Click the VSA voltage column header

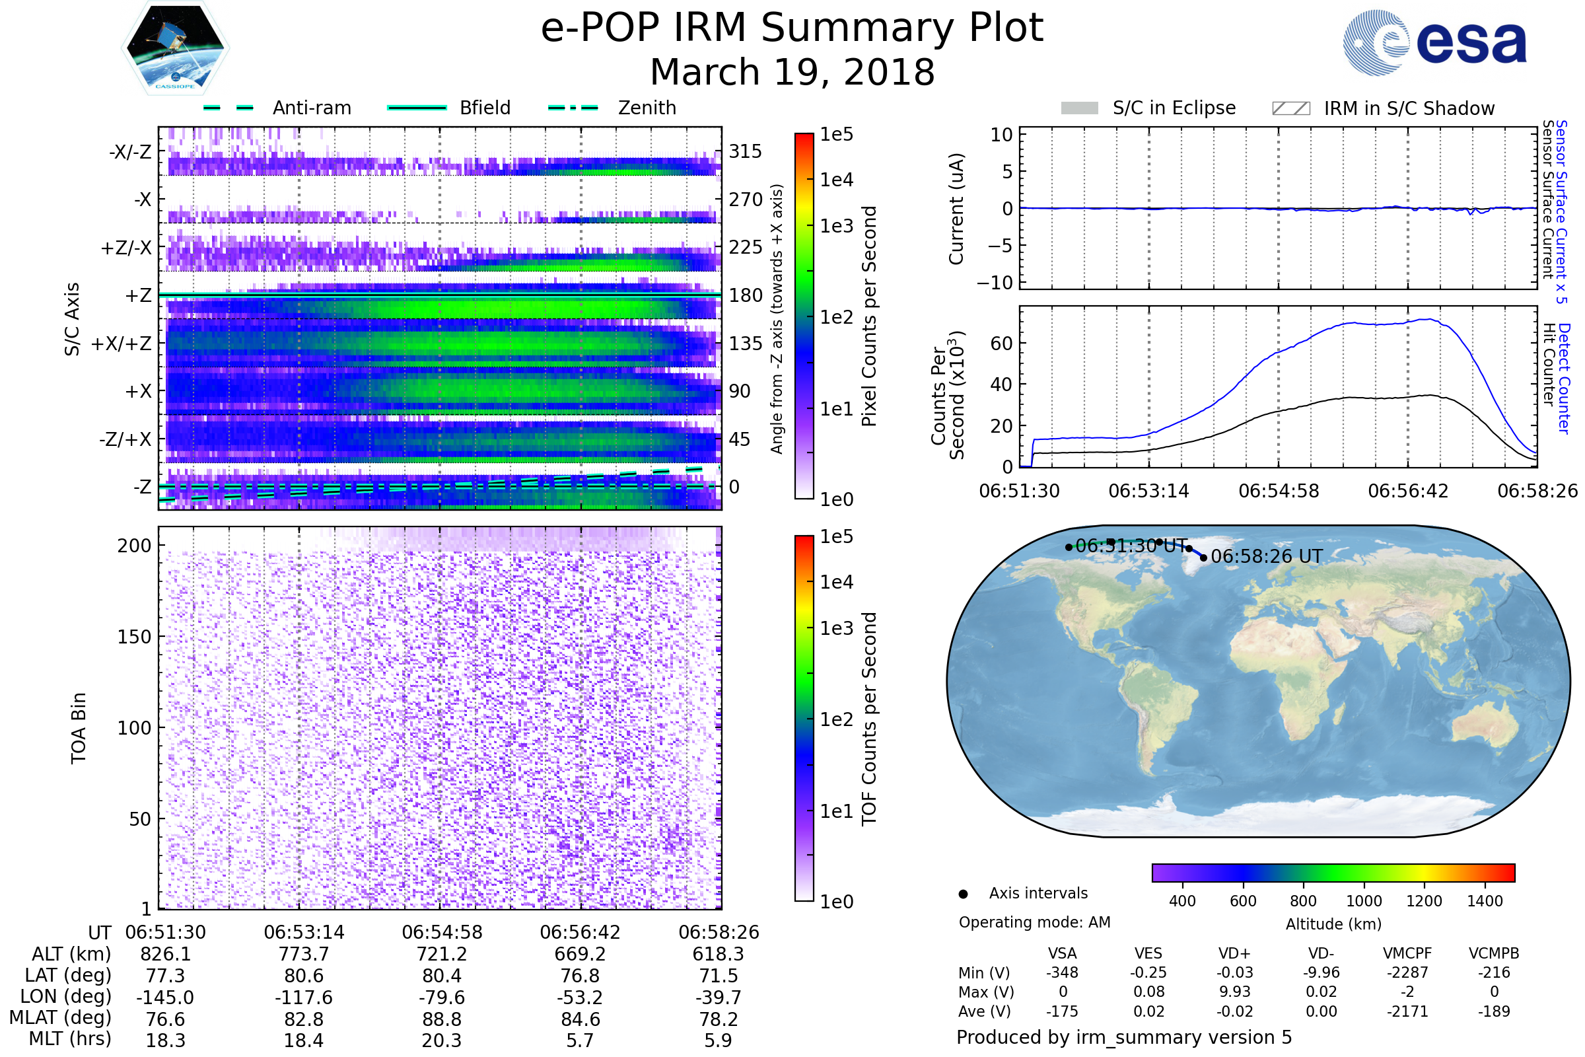[1062, 953]
